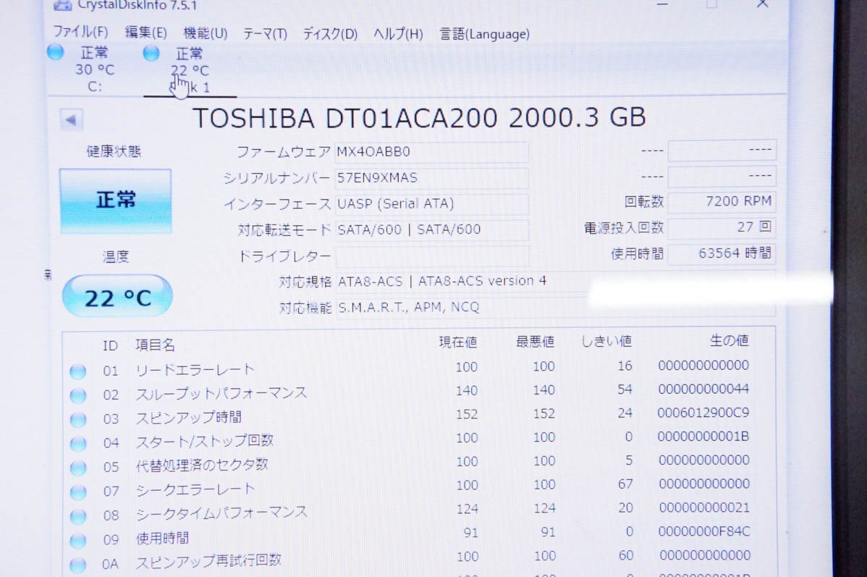Screen dimensions: 867x577
Task: Open the 編集(E) menu
Action: [x=146, y=33]
